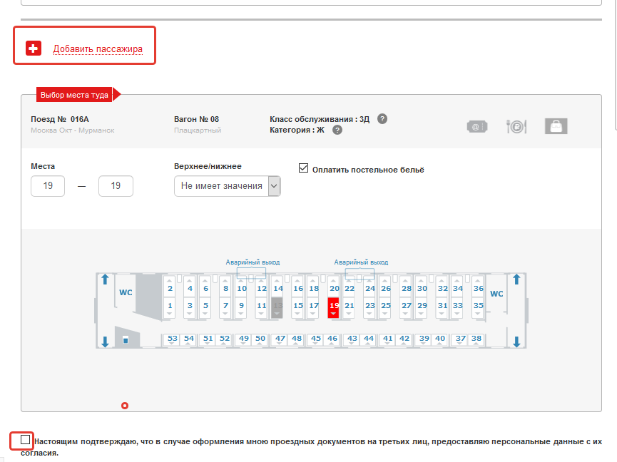Pick side seat 50
Image resolution: width=617 pixels, height=462 pixels.
[260, 339]
